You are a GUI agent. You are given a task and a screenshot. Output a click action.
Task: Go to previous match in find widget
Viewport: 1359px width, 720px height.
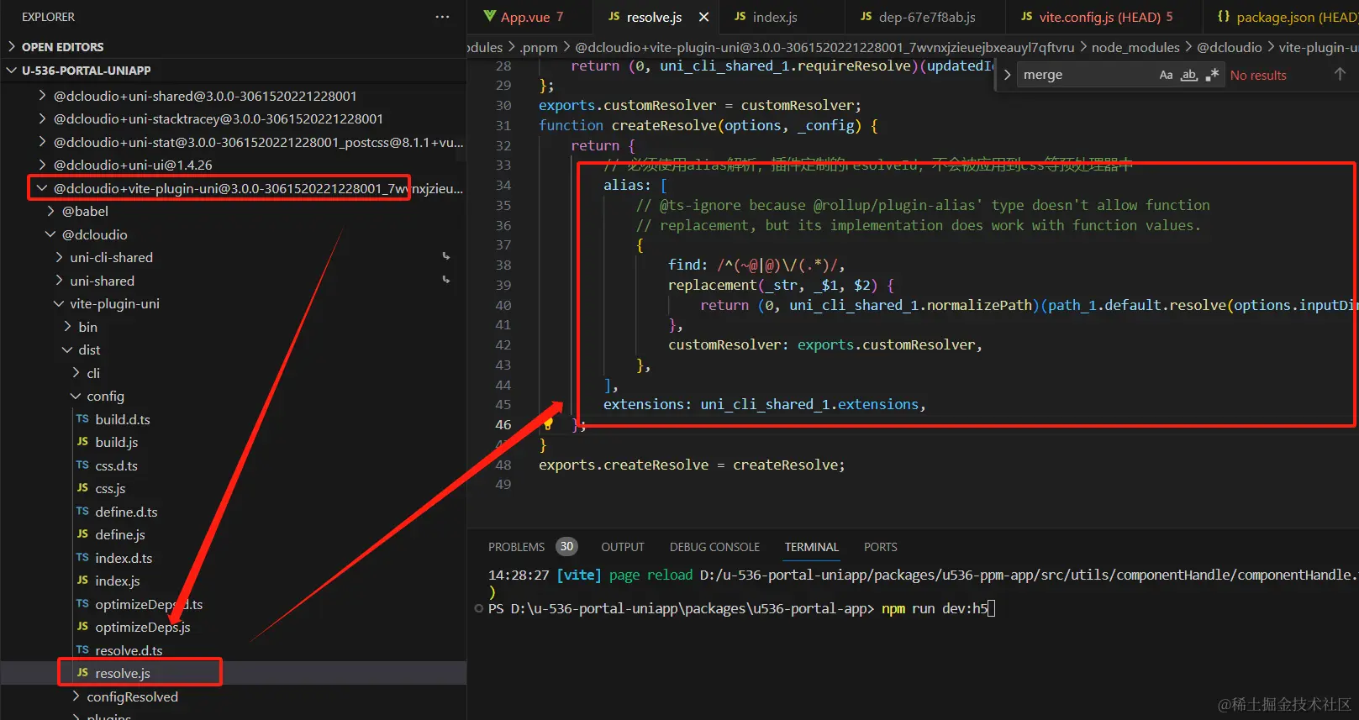click(x=1340, y=75)
